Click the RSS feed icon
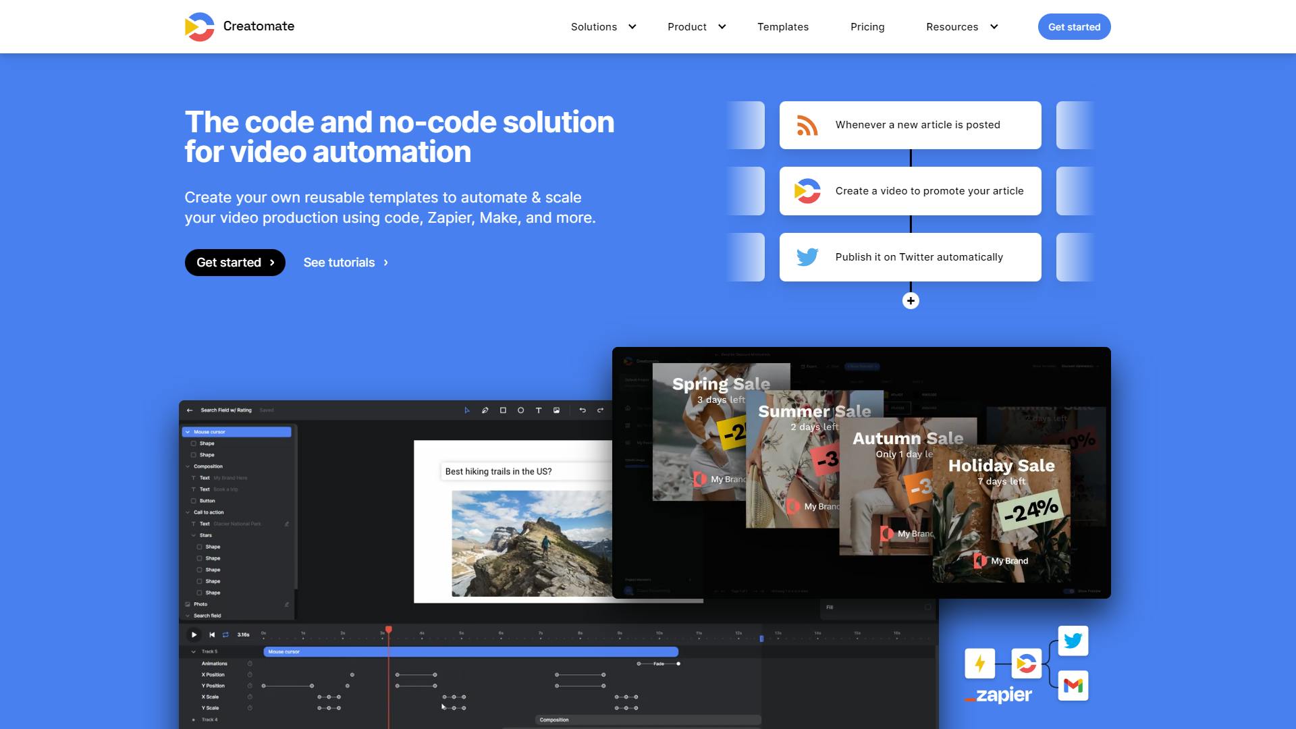 tap(807, 126)
